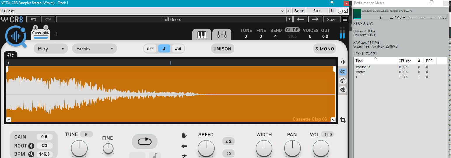Double the speed with x 2
451x158 pixels.
click(x=228, y=141)
